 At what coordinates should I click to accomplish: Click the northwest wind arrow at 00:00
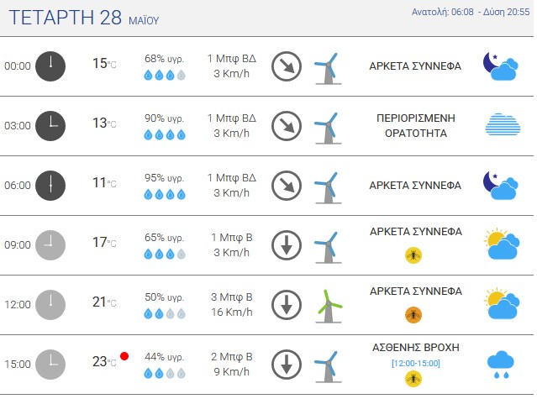pyautogui.click(x=287, y=66)
